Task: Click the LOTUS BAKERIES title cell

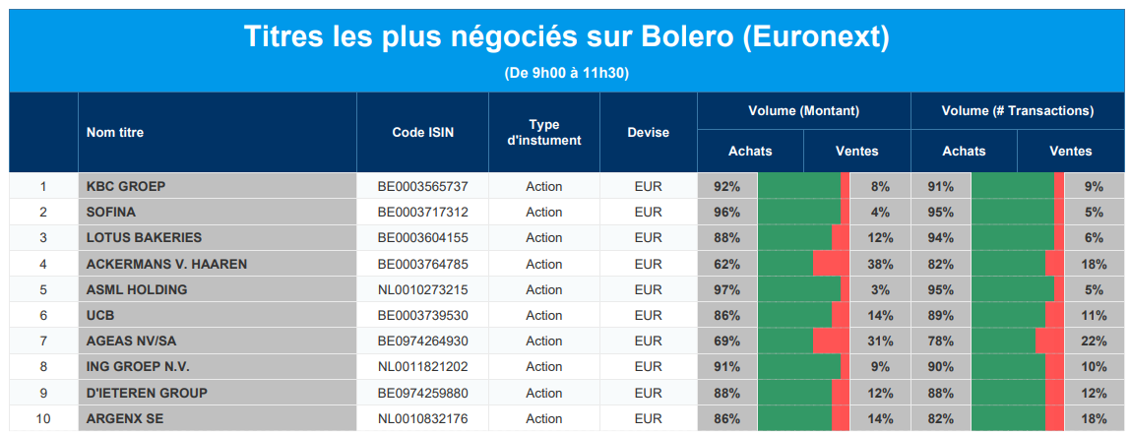Action: pos(144,237)
